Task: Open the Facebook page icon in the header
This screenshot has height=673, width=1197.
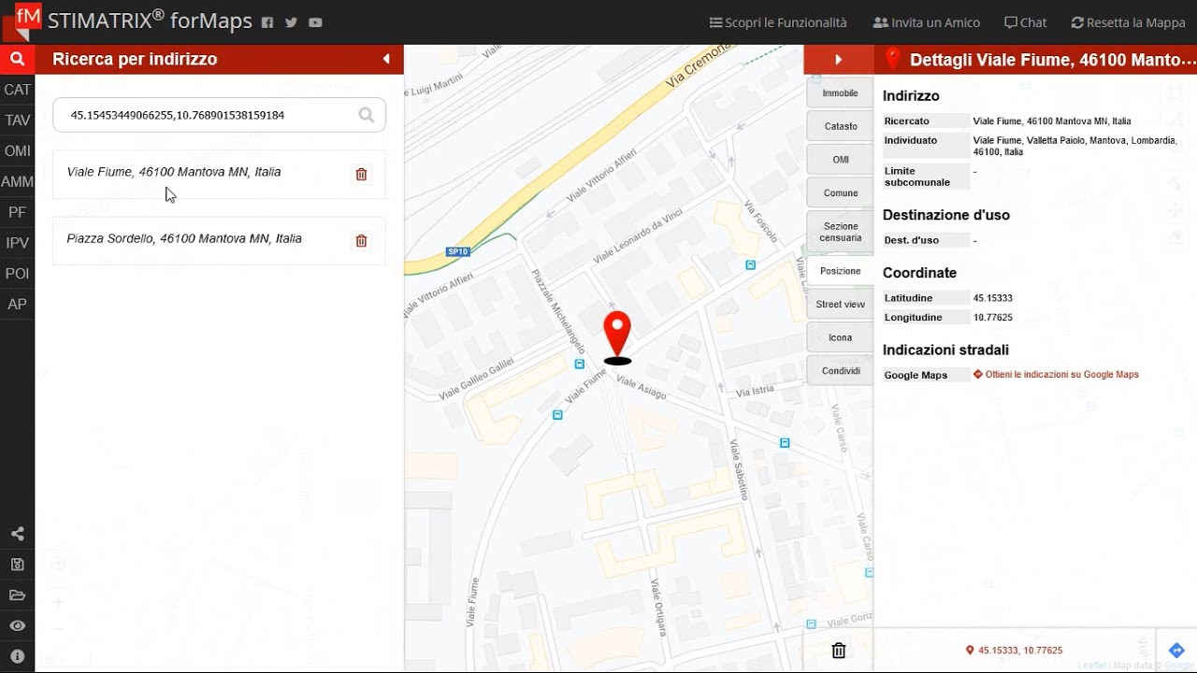Action: 267,22
